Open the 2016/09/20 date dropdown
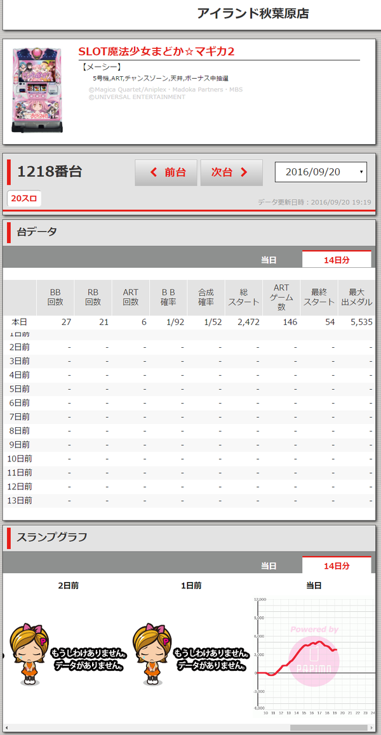Screen dimensions: 381x735 click(x=321, y=172)
